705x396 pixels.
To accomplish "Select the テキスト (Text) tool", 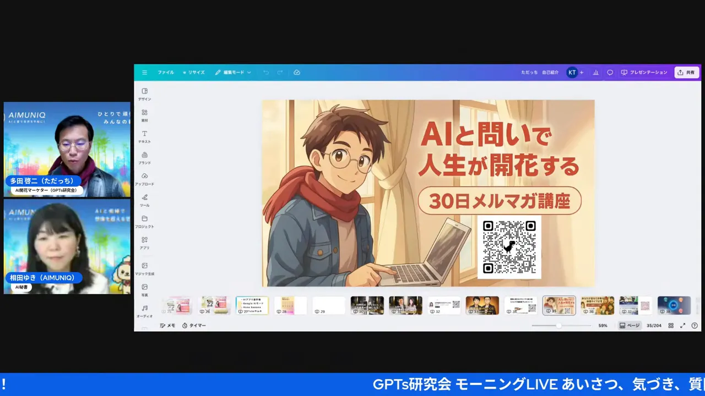I will [144, 136].
